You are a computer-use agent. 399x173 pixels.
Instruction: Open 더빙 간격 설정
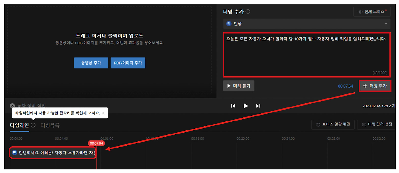point(377,125)
